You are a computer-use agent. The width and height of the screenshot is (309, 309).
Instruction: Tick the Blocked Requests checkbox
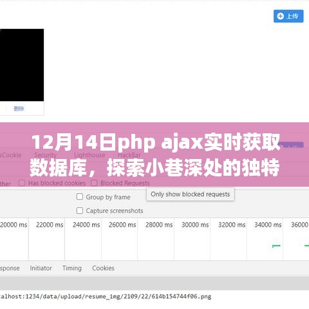94,183
